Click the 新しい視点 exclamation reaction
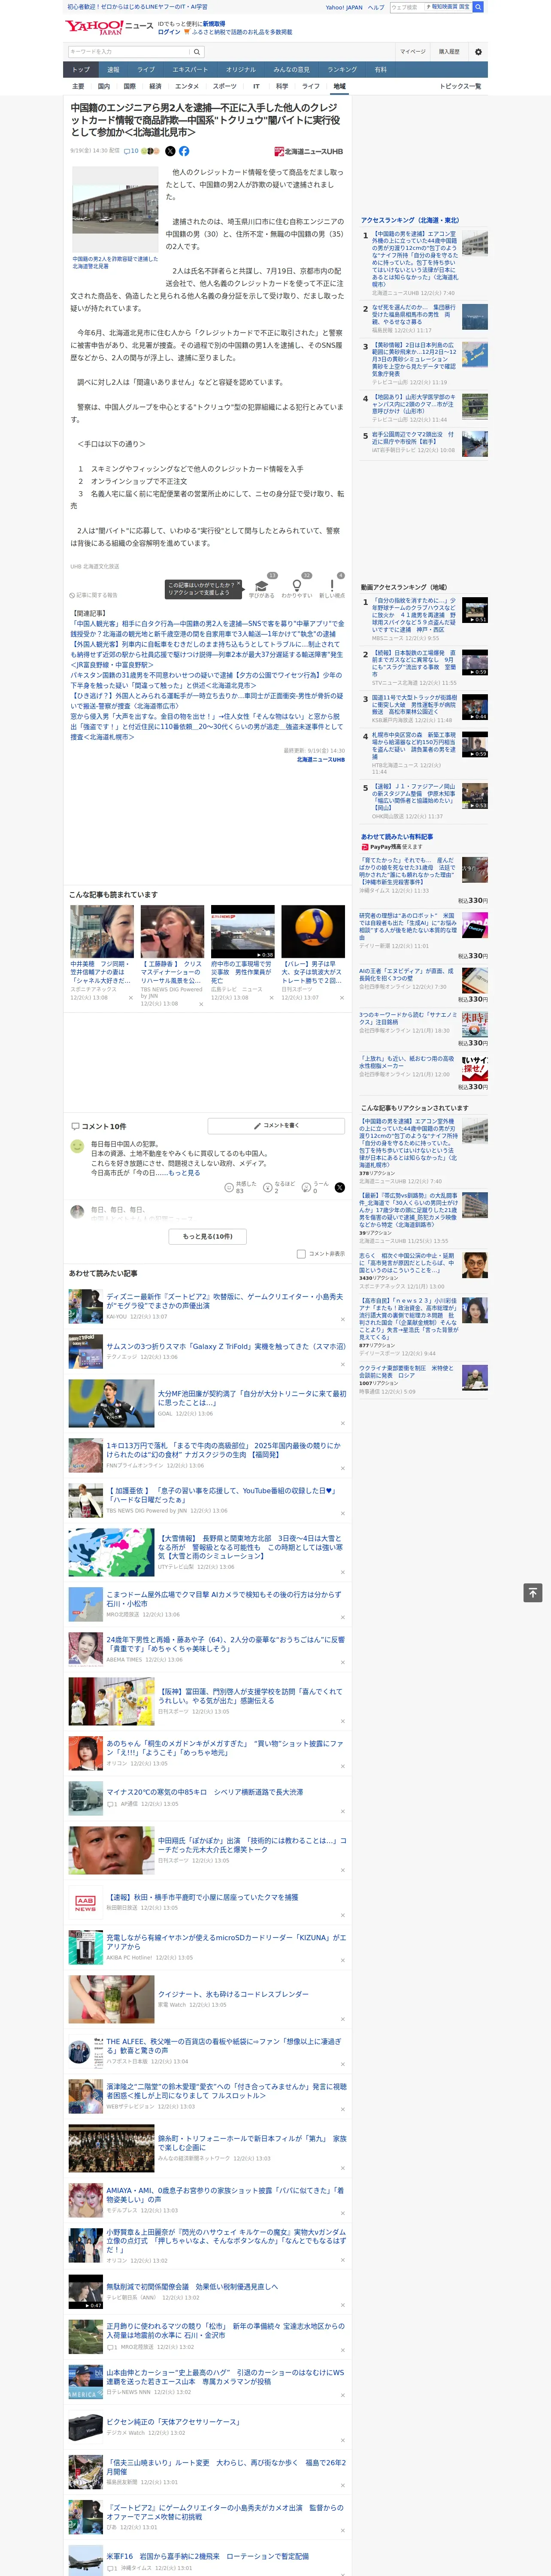Viewport: 551px width, 2576px height. coord(332,586)
